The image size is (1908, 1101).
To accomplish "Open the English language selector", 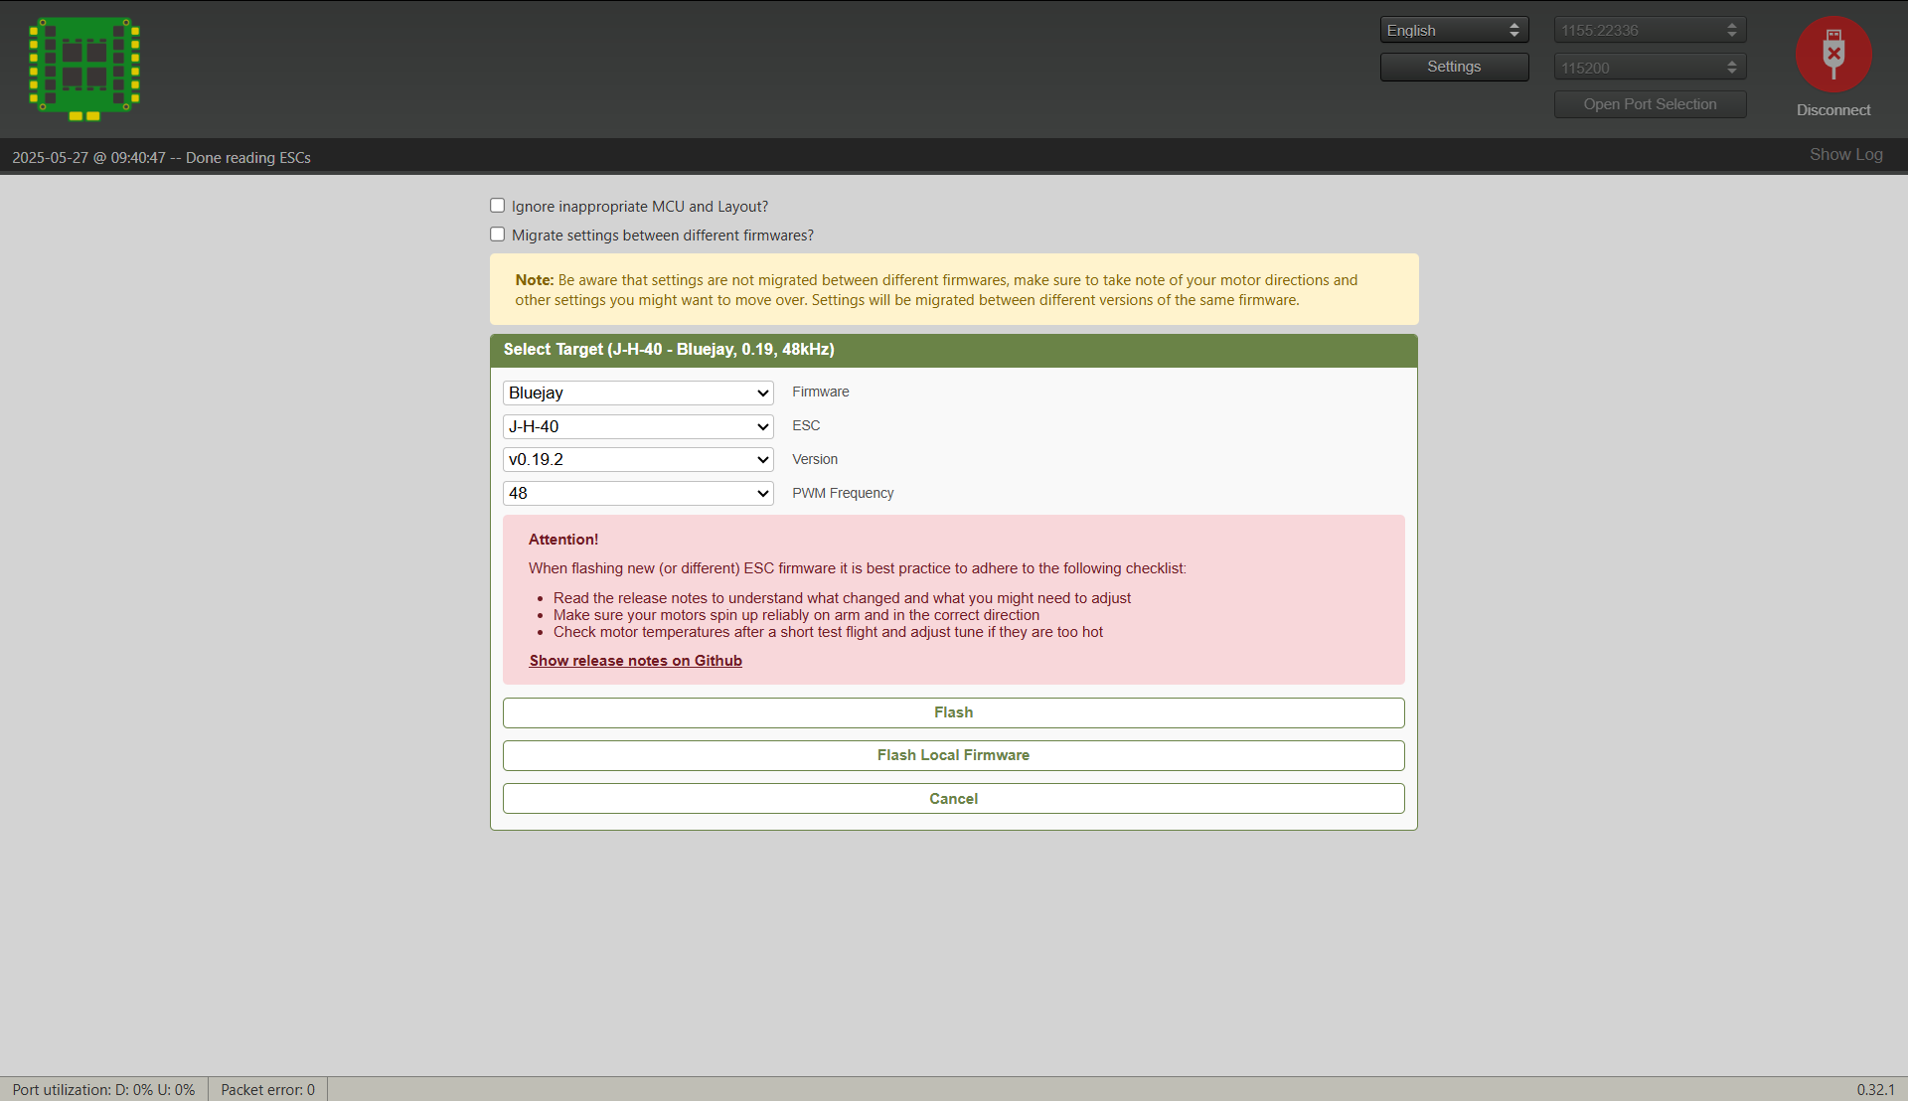I will coord(1453,30).
